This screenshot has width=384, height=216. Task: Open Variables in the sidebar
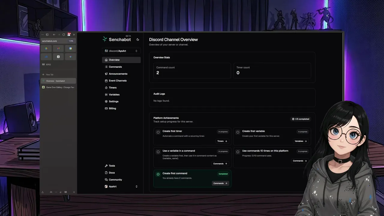click(121, 94)
